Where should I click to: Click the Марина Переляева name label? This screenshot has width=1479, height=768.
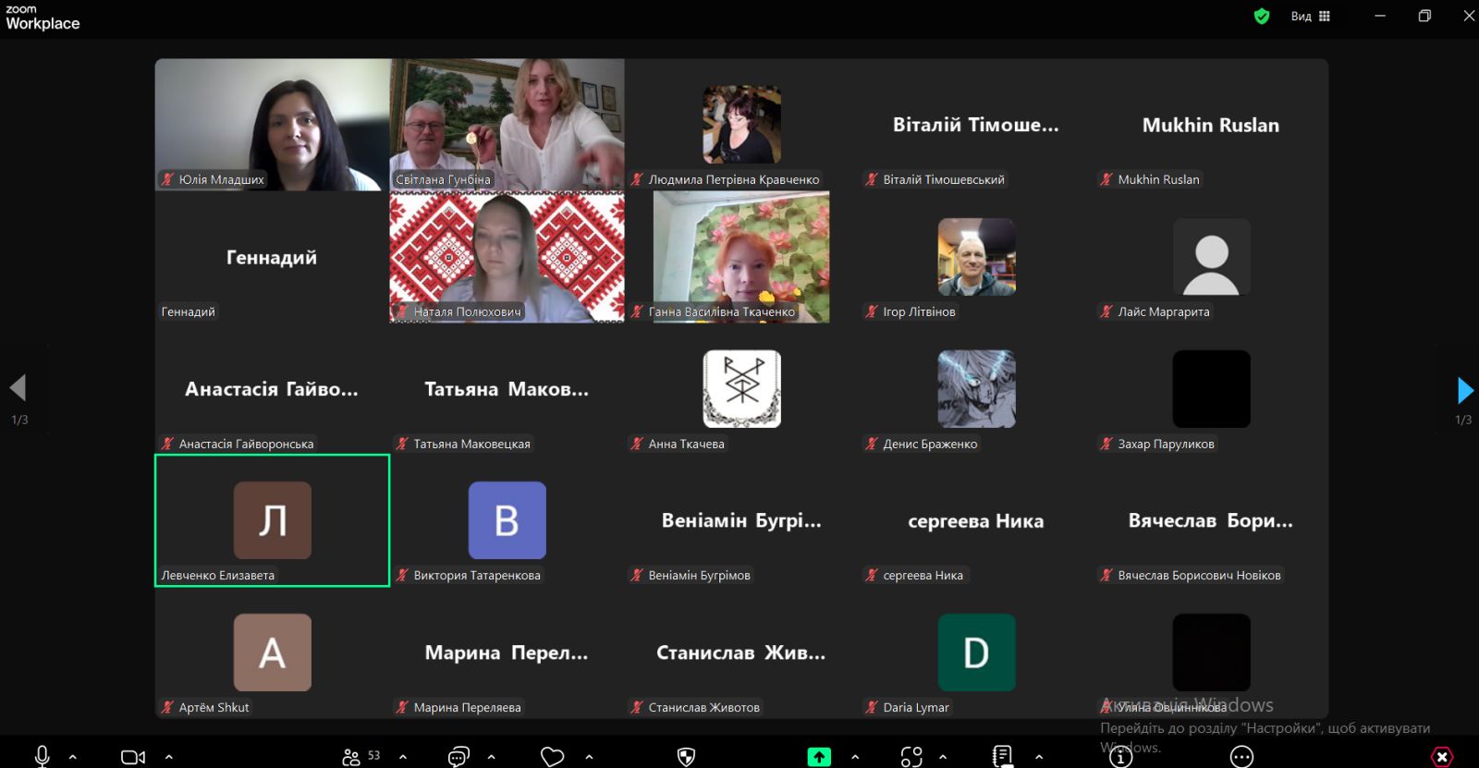point(467,707)
